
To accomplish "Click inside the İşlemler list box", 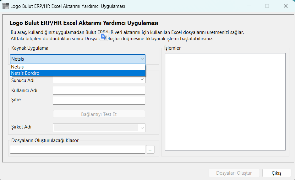I will pos(225,102).
